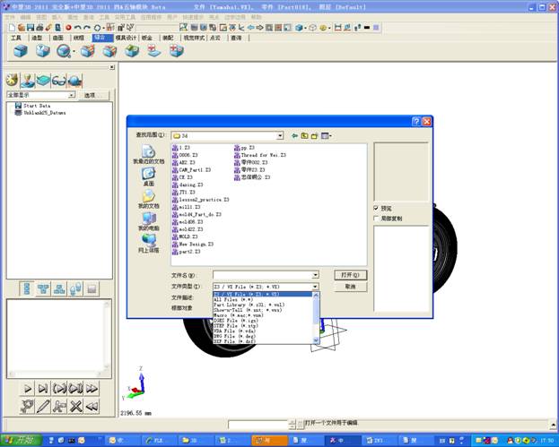Enable the 局部复制 checkbox
Viewport: 559px width, 447px height.
click(x=376, y=218)
